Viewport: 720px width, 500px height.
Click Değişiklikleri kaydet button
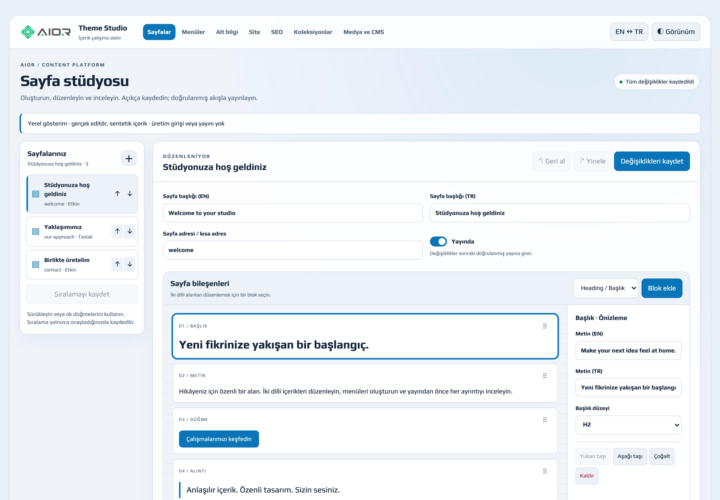point(652,161)
